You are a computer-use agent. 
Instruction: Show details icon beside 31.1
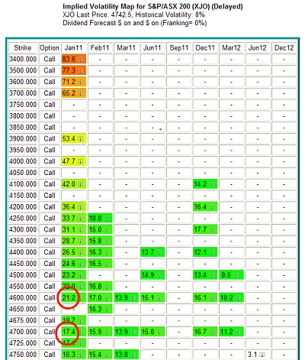point(81,230)
